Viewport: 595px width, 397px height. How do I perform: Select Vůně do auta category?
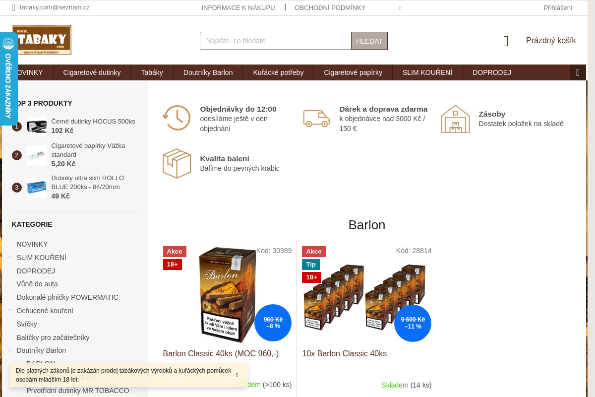click(x=37, y=284)
